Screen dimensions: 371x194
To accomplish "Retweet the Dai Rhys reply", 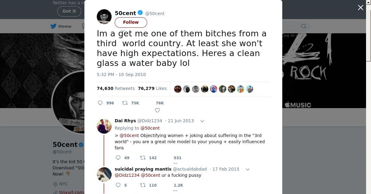I will [x=143, y=158].
